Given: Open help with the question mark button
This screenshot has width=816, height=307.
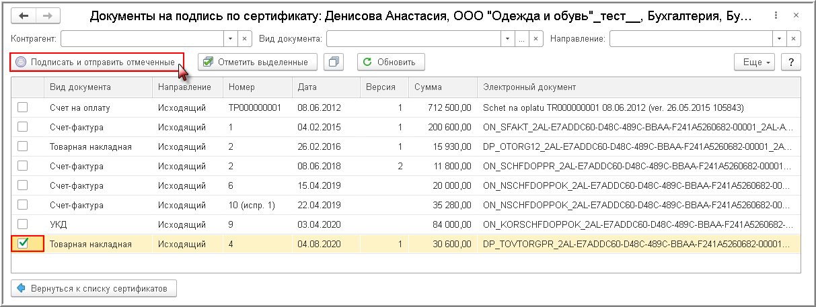Looking at the screenshot, I should 790,62.
